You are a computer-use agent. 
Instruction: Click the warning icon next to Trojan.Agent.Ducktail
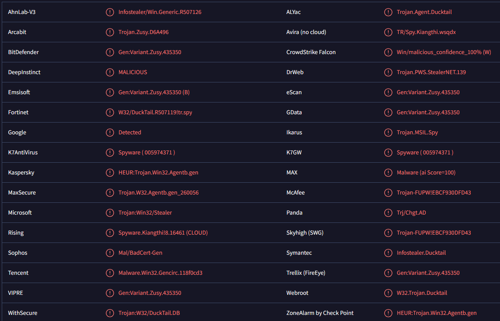pos(388,12)
